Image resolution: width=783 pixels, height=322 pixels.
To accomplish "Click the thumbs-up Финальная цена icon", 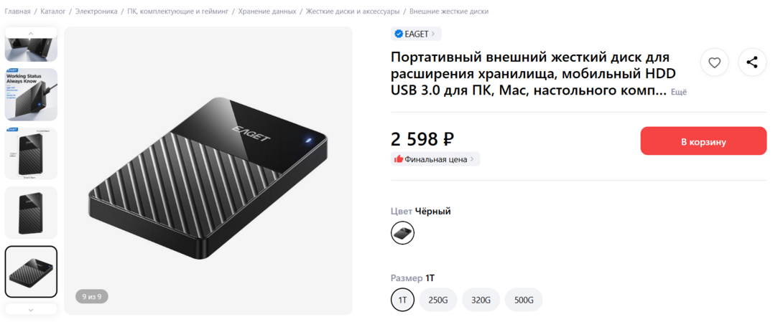I will point(398,159).
